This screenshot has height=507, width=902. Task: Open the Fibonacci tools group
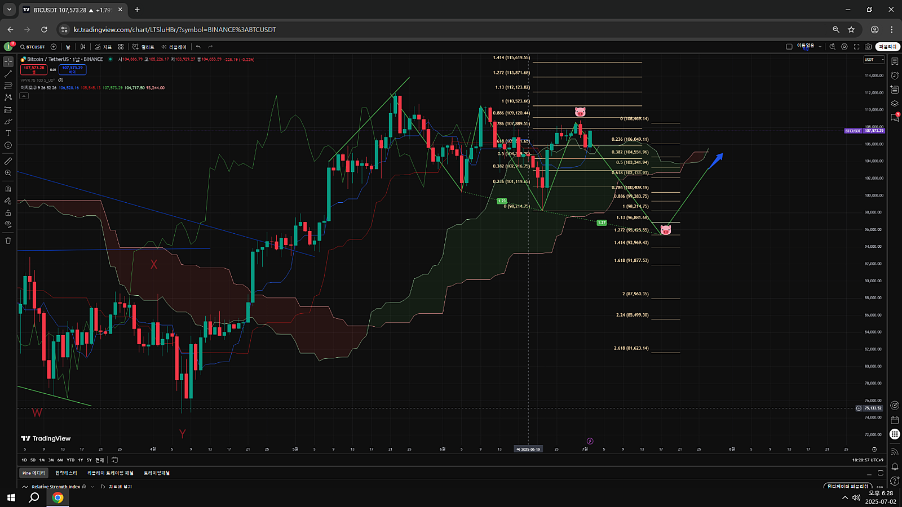(x=8, y=86)
